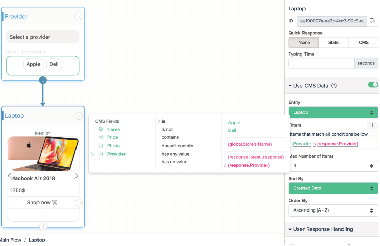Open the Entity dropdown showing Laptop
380x246 pixels.
coord(333,112)
